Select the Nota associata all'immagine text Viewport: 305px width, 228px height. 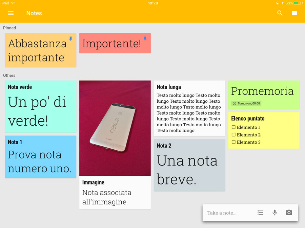(107, 197)
